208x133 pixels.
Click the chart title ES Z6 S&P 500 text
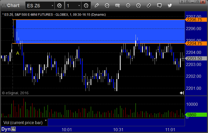tap(54, 14)
